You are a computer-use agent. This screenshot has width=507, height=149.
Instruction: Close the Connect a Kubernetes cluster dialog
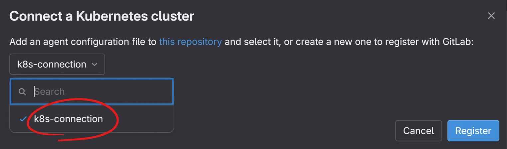pyautogui.click(x=491, y=16)
